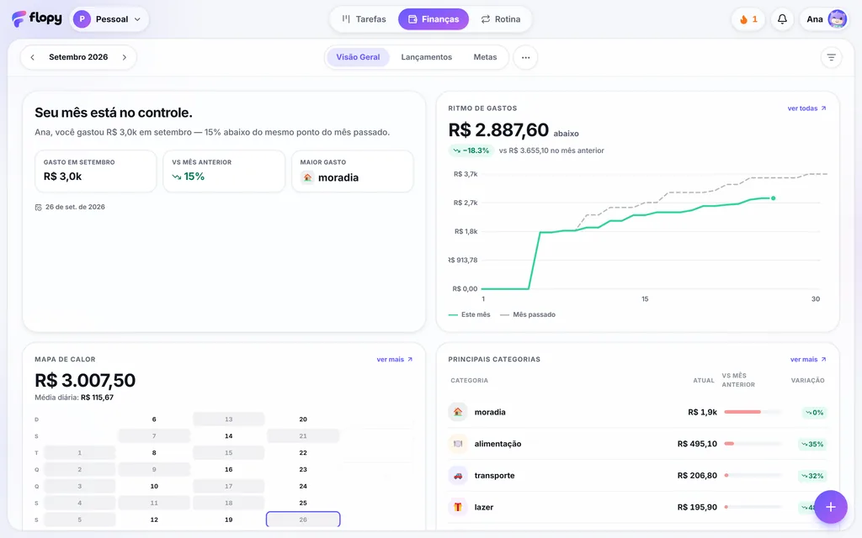Click the R$ 3.007,50 heat map total
The width and height of the screenshot is (862, 538).
coord(85,381)
